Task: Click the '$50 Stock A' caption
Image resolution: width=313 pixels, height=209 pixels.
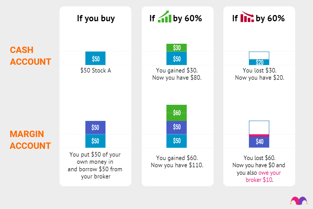Action: 96,71
